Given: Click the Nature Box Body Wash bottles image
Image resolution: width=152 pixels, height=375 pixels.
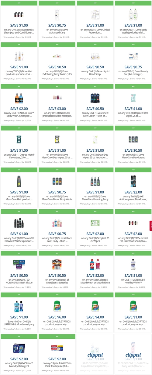Looking at the screenshot, I should click(19, 98).
